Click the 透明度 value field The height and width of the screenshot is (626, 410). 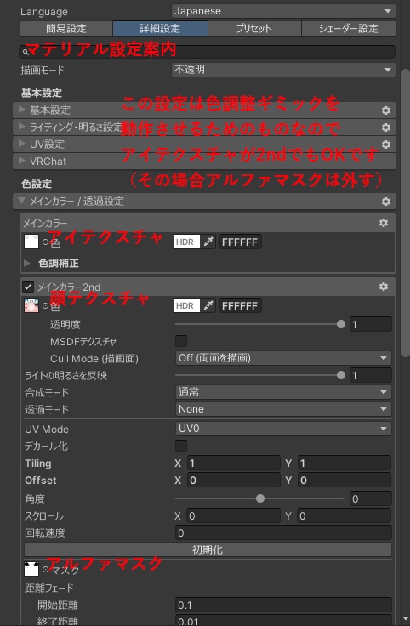(x=371, y=324)
